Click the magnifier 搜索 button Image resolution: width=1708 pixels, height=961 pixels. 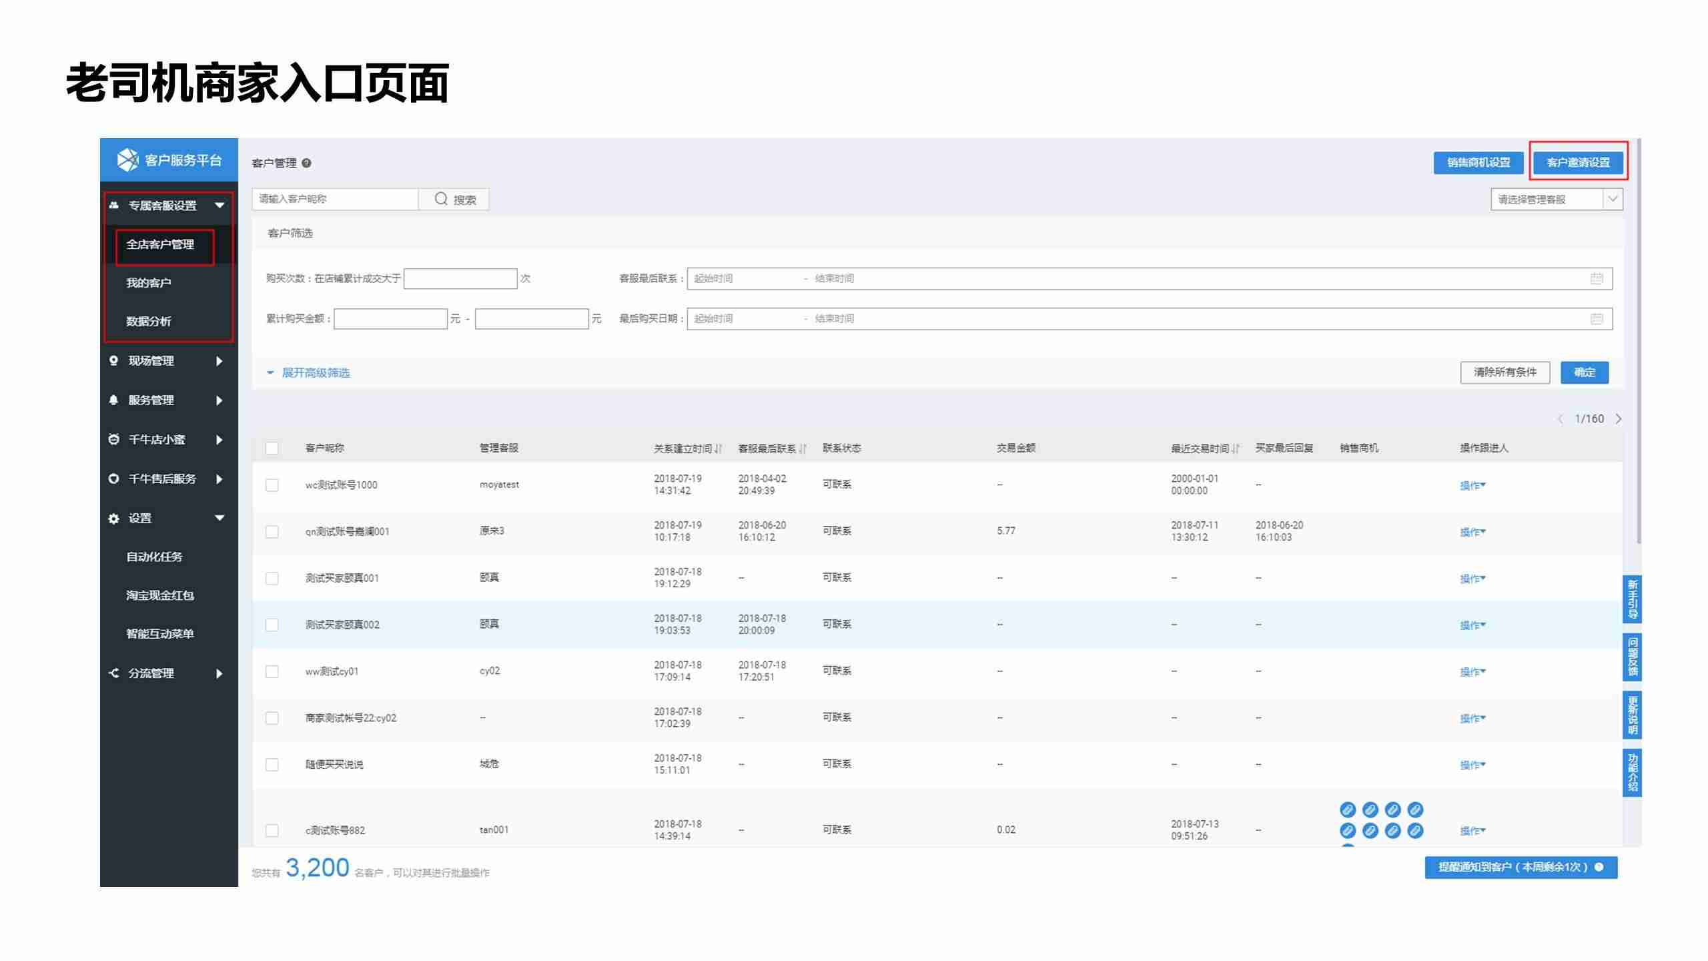[454, 199]
